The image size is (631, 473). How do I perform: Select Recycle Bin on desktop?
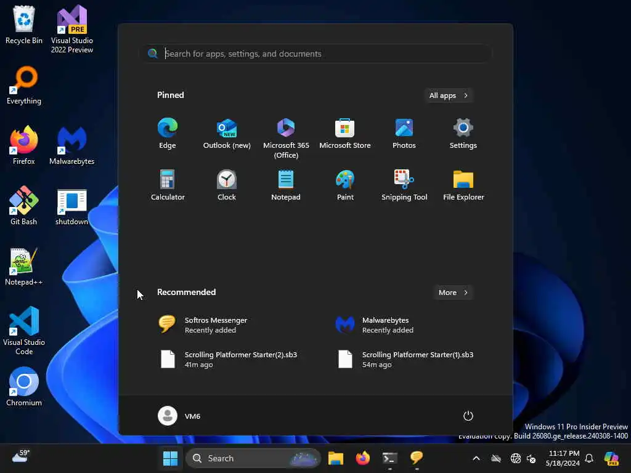click(x=24, y=25)
